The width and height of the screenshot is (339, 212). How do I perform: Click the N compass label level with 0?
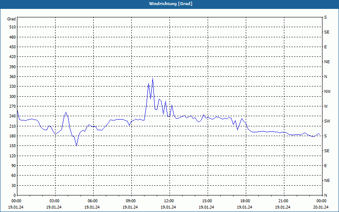325,195
